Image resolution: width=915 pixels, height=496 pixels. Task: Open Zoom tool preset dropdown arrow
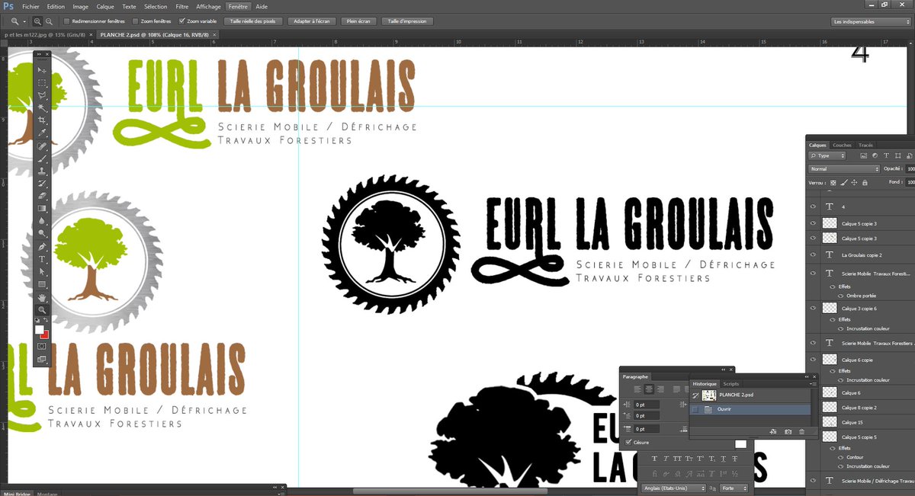pyautogui.click(x=25, y=21)
